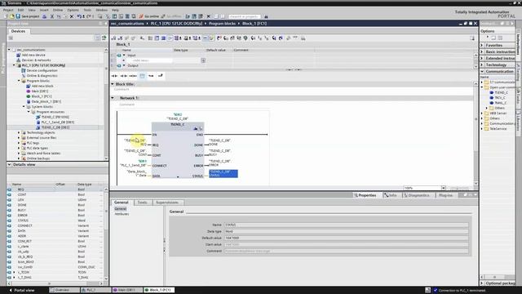Open the Options menu
The image size is (522, 294).
(73, 10)
